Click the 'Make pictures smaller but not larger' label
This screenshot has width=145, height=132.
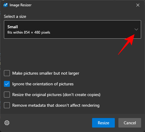46,73
